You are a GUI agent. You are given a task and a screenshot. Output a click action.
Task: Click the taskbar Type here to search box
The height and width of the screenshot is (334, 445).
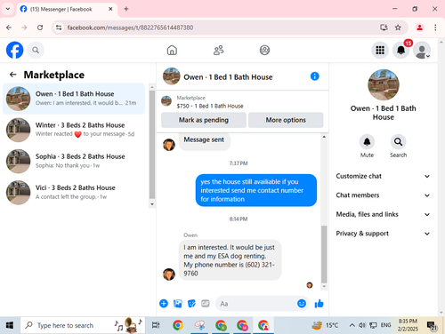[83, 325]
